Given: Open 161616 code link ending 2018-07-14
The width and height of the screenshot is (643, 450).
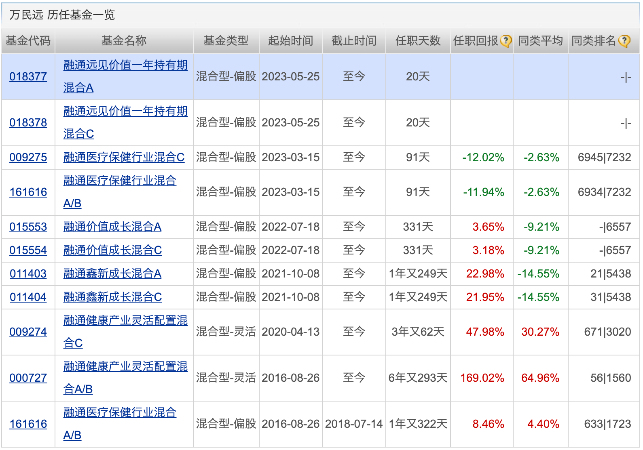Looking at the screenshot, I should click(28, 424).
